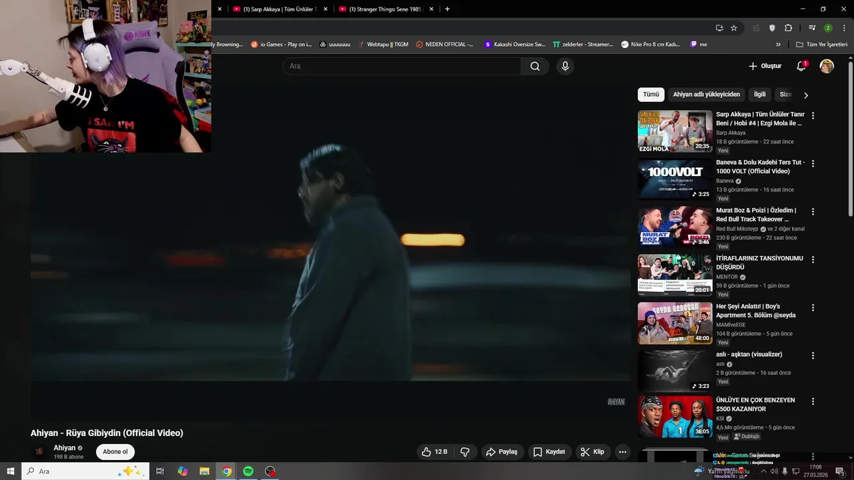Open the Chrome profile Z avatar

(828, 28)
